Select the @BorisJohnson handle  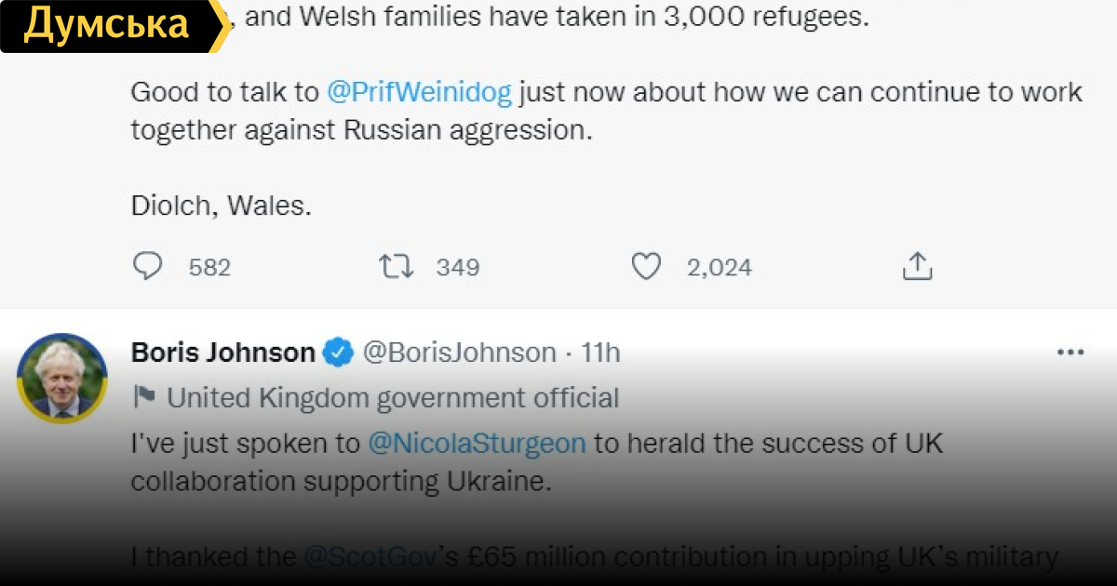click(458, 353)
